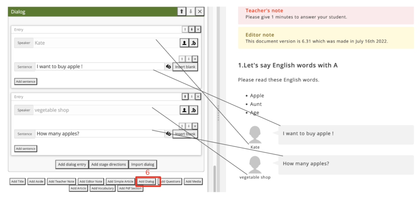Delete the Kate dialog entry

point(198,30)
